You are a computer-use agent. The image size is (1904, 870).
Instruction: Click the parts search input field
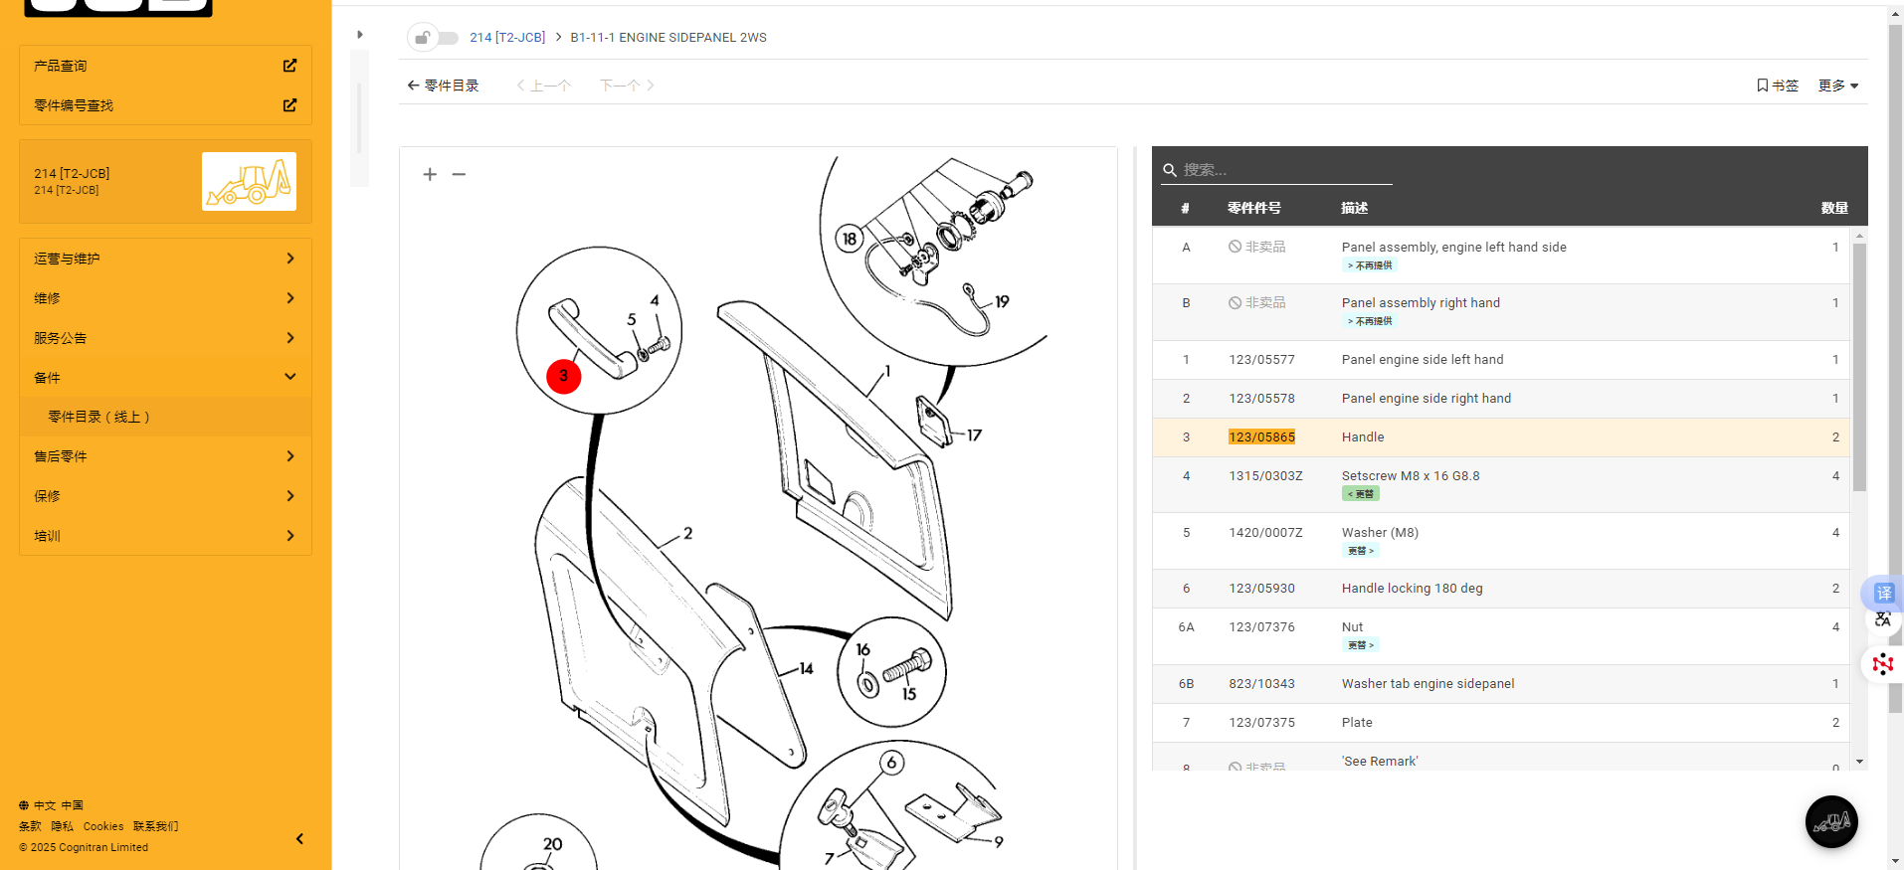point(1283,170)
